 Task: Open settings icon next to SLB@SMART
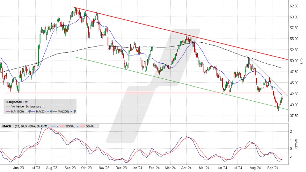26,102
